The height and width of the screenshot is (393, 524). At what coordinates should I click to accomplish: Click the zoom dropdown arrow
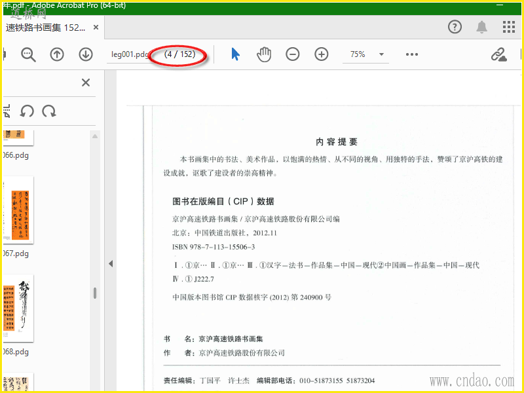(x=381, y=54)
